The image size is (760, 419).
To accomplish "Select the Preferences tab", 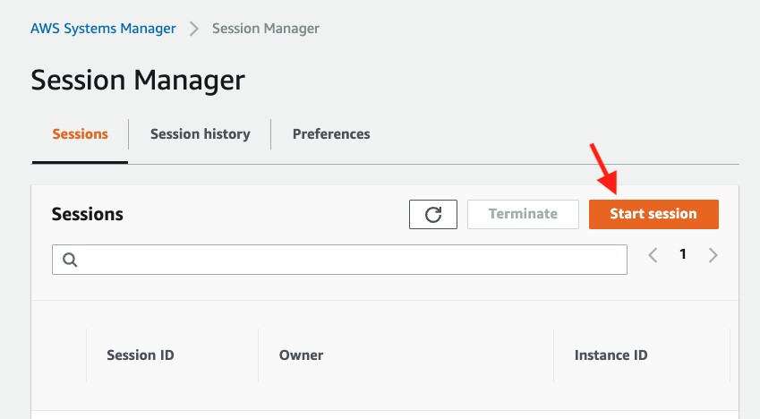I will tap(331, 134).
